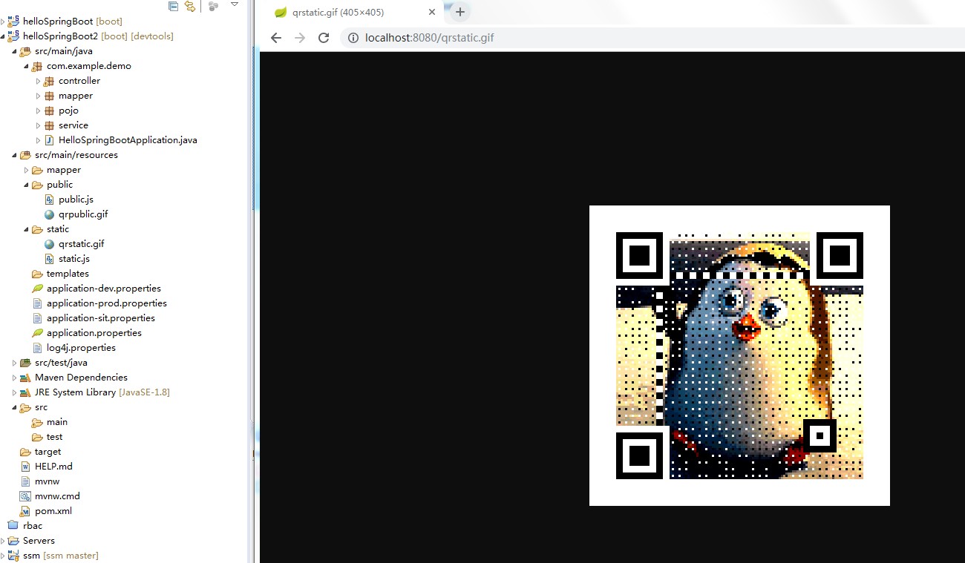The width and height of the screenshot is (965, 563).
Task: Collapse the src/main/resources folder
Action: 14,155
